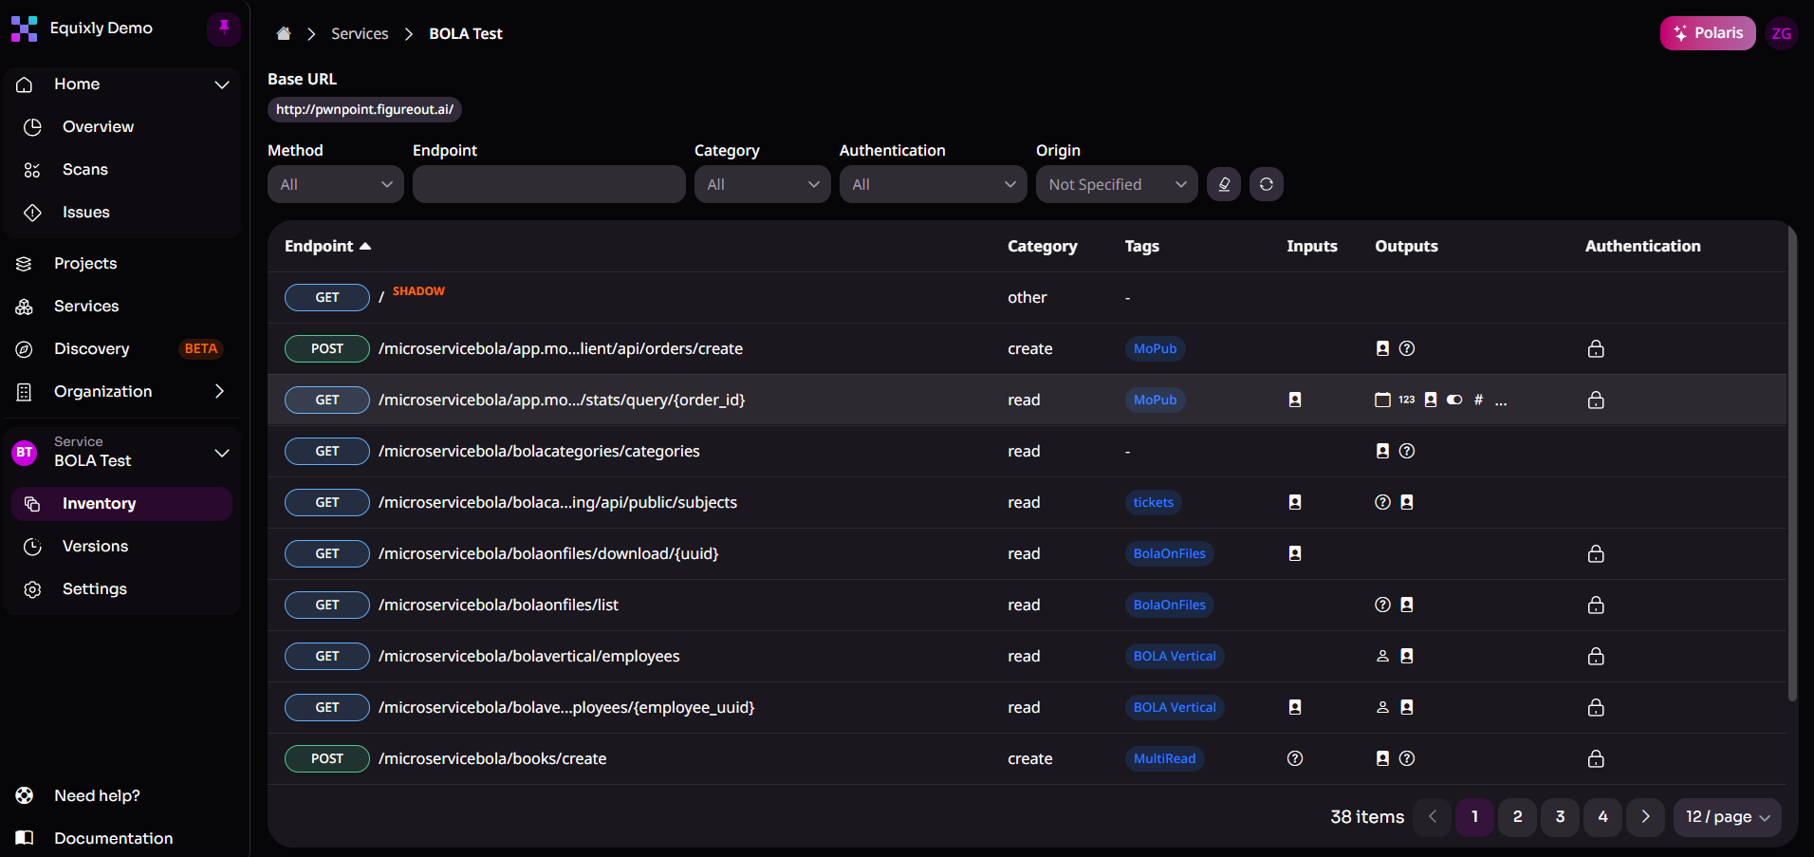Click the input icon in the bolaonfiles/download row
Image resolution: width=1814 pixels, height=857 pixels.
[x=1295, y=553]
